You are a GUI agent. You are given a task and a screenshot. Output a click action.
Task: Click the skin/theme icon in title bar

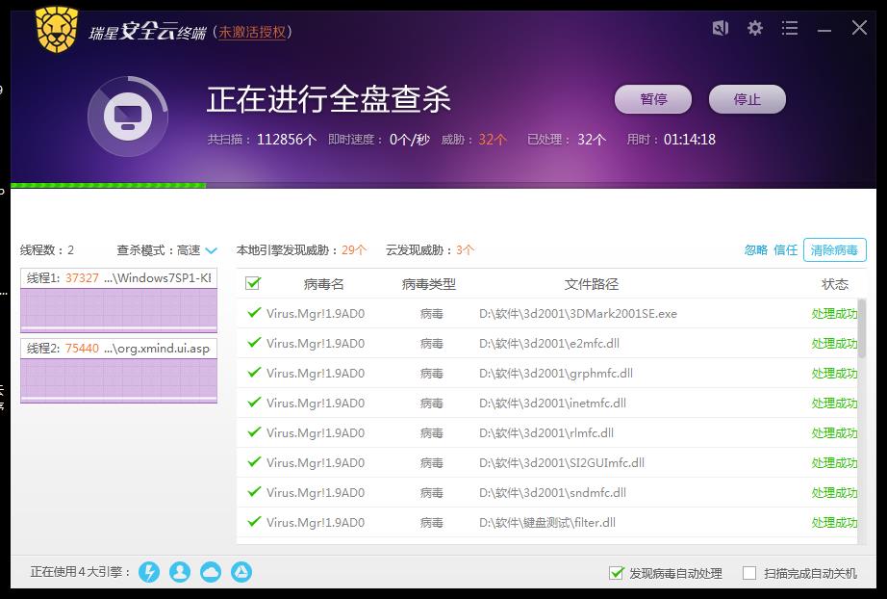point(721,28)
